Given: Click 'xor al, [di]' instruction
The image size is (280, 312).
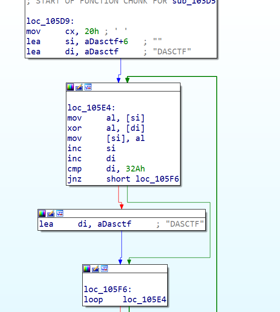Looking at the screenshot, I should pos(106,128).
